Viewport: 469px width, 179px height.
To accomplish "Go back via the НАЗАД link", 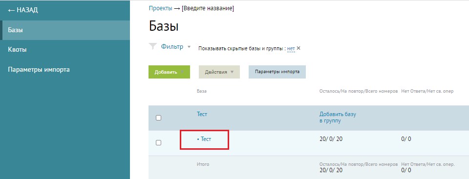I will [x=23, y=10].
